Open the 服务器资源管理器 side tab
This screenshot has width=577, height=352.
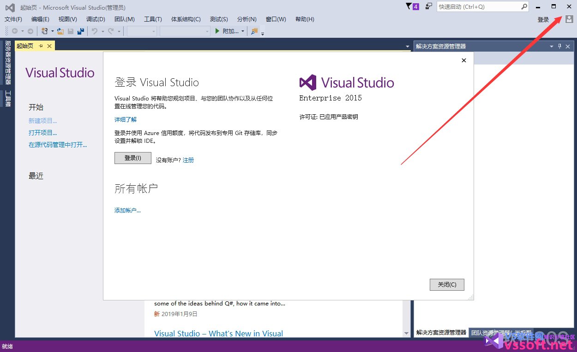point(7,63)
